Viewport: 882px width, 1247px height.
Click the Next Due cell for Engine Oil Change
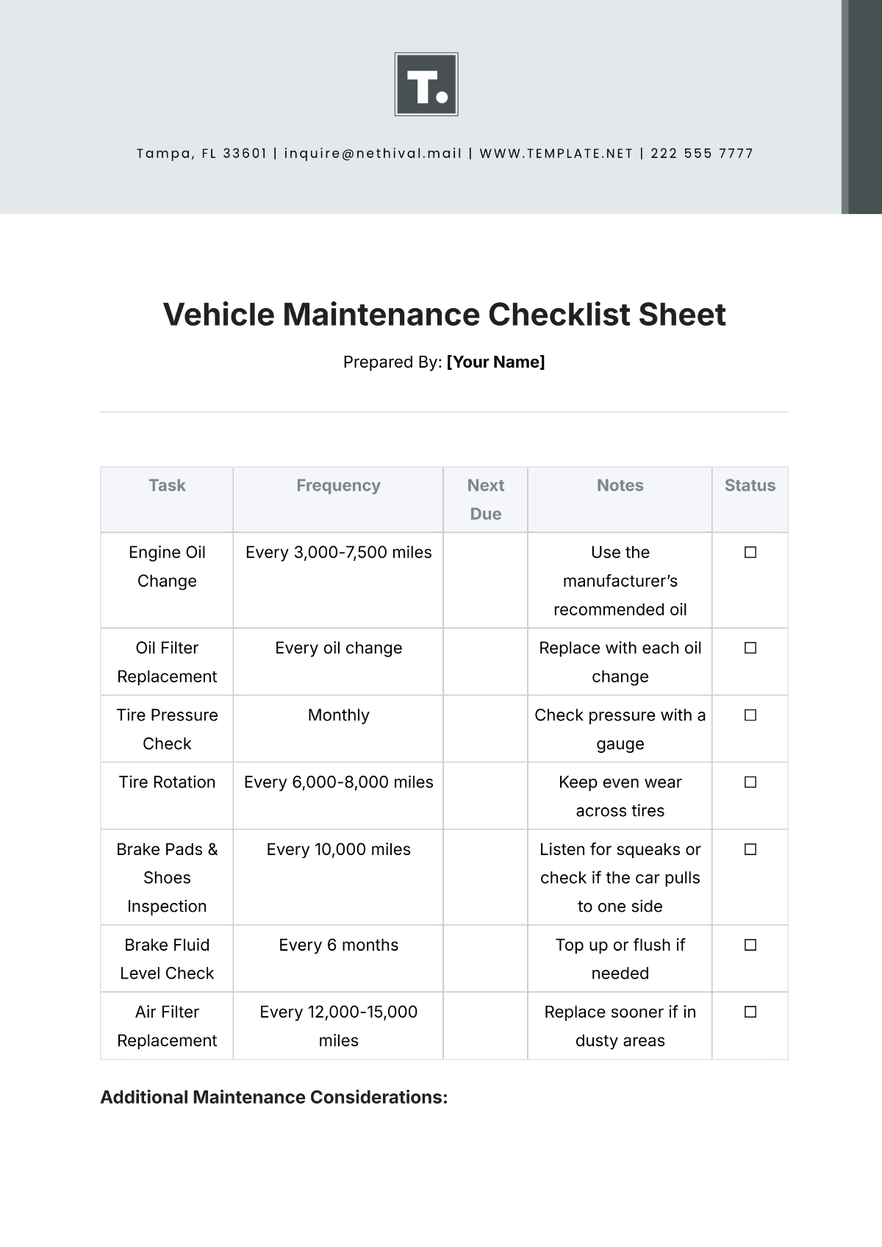coord(485,580)
